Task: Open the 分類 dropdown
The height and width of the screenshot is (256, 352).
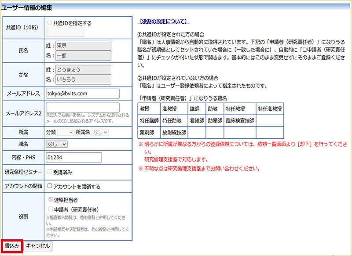Action: 65,132
